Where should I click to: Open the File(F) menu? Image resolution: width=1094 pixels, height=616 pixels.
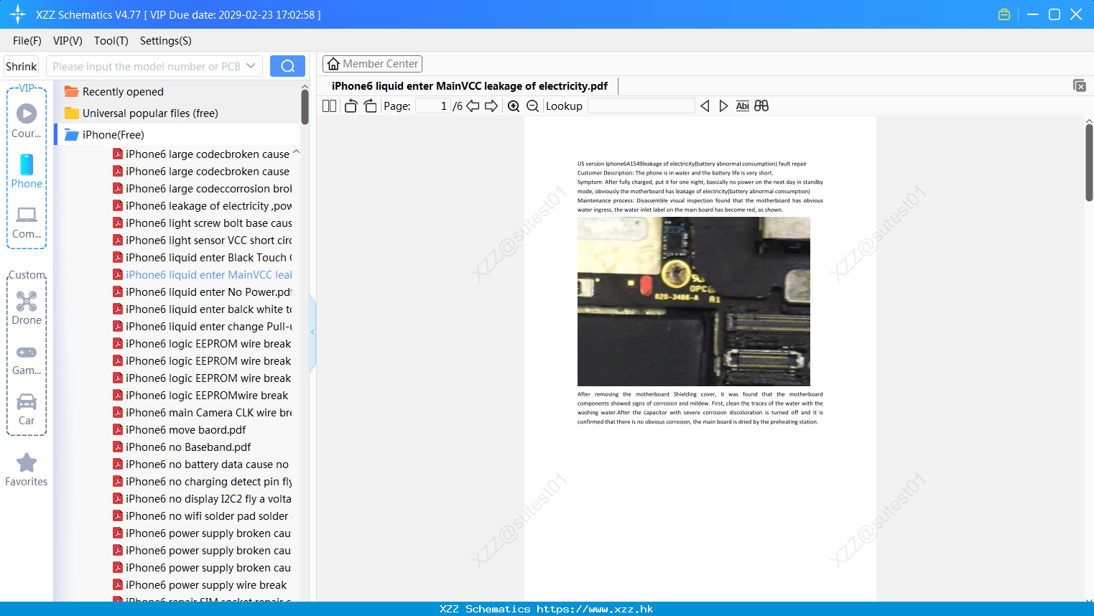(27, 40)
